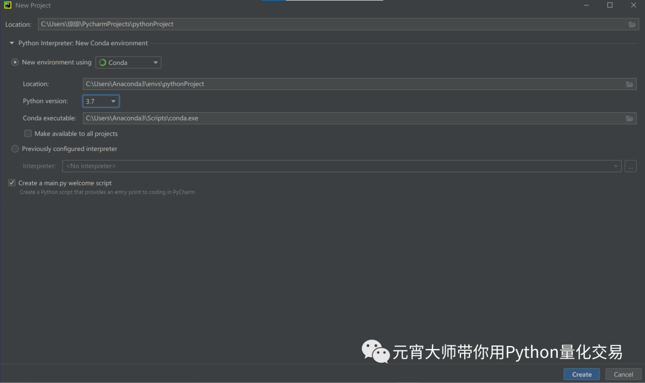Maximize the New Project window
645x383 pixels.
click(x=610, y=5)
